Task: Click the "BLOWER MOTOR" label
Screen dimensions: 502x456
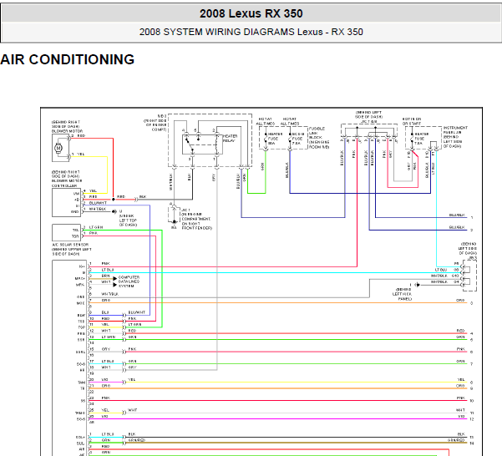Action: click(67, 131)
